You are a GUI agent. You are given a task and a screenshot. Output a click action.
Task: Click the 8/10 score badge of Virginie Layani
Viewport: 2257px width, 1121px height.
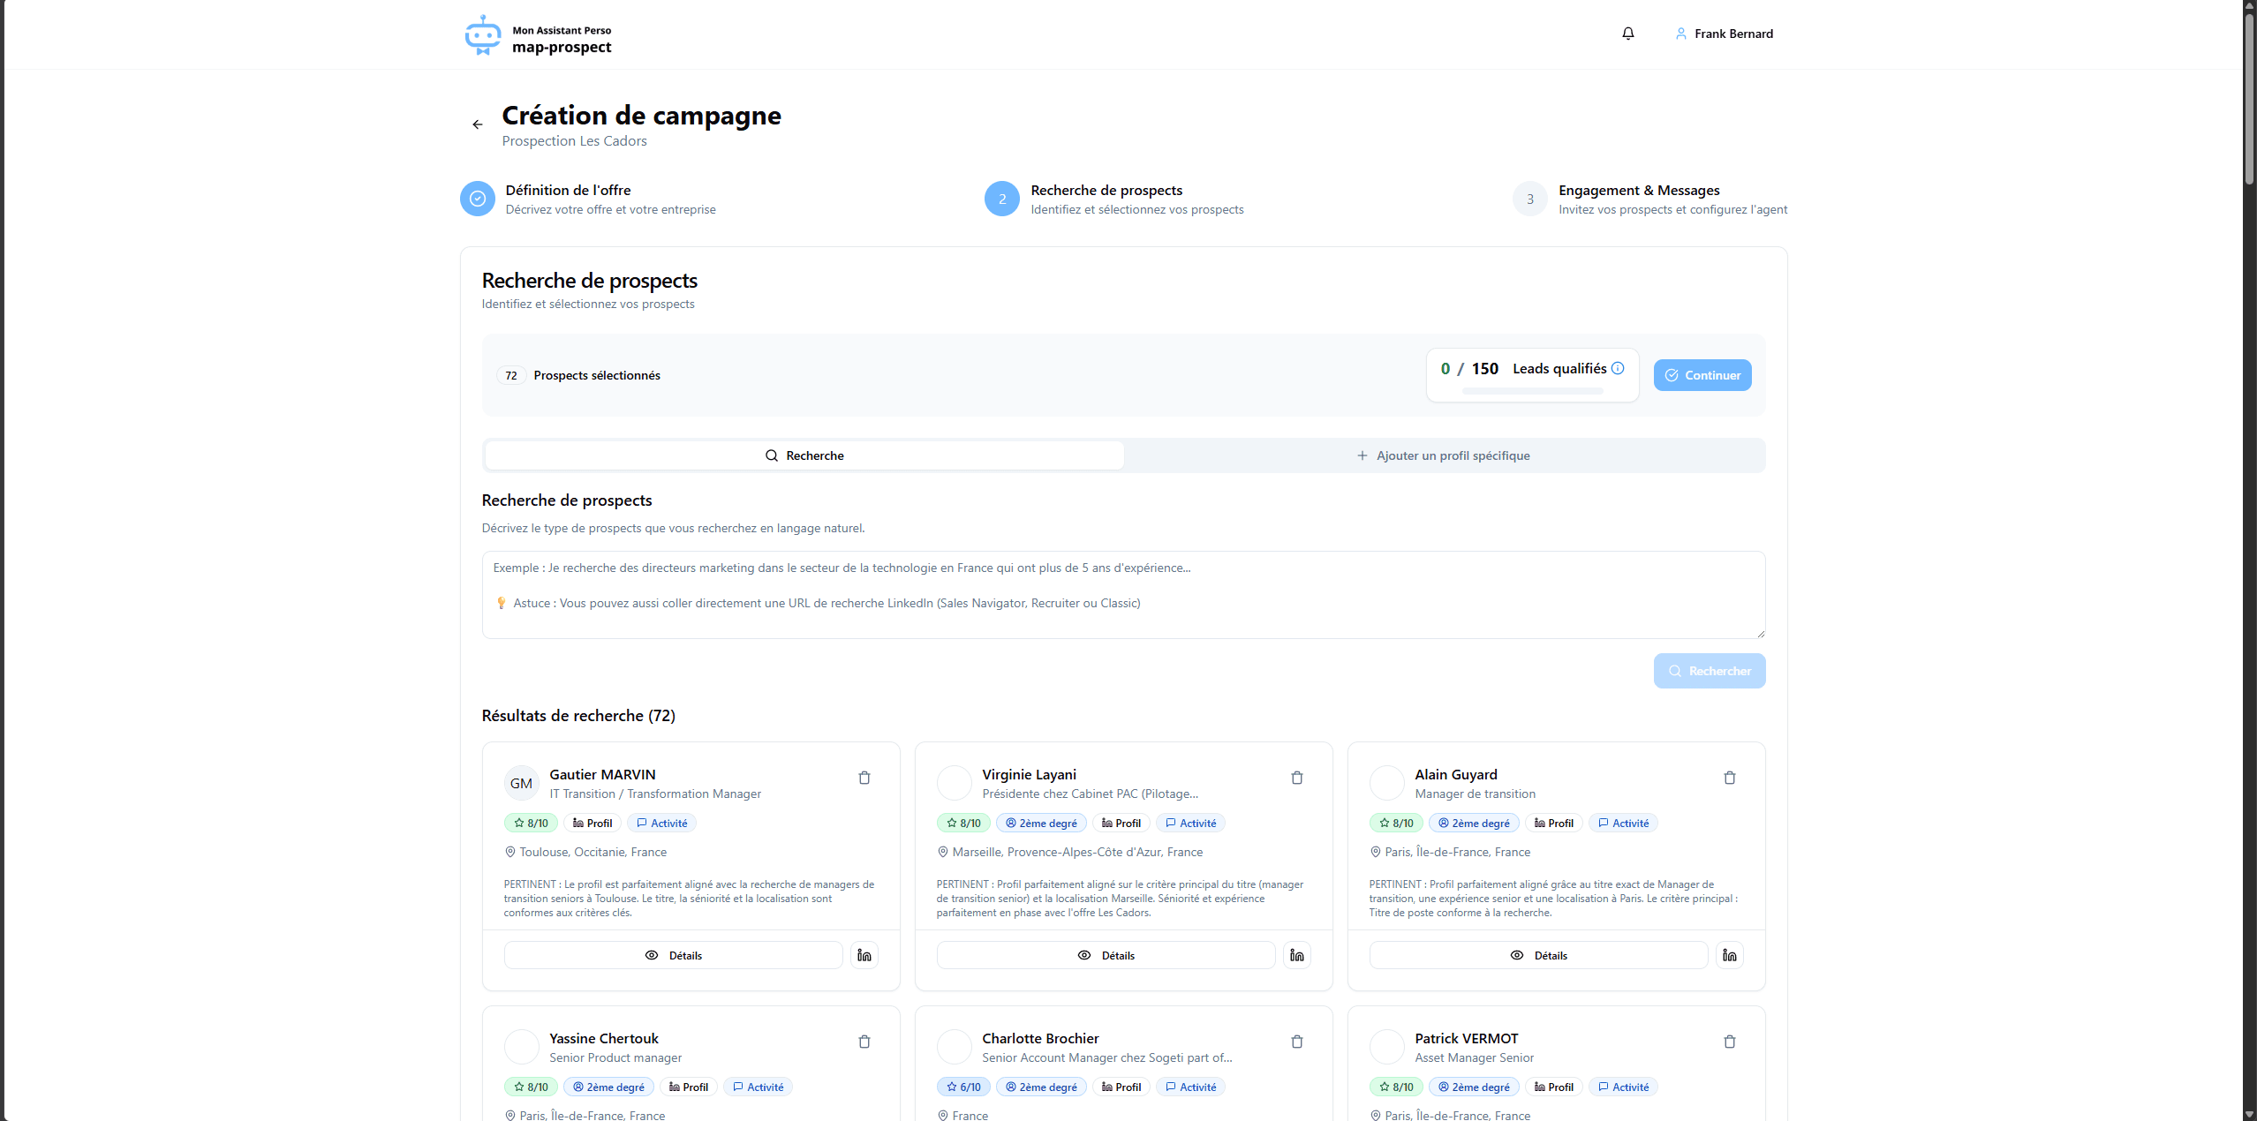[x=963, y=823]
